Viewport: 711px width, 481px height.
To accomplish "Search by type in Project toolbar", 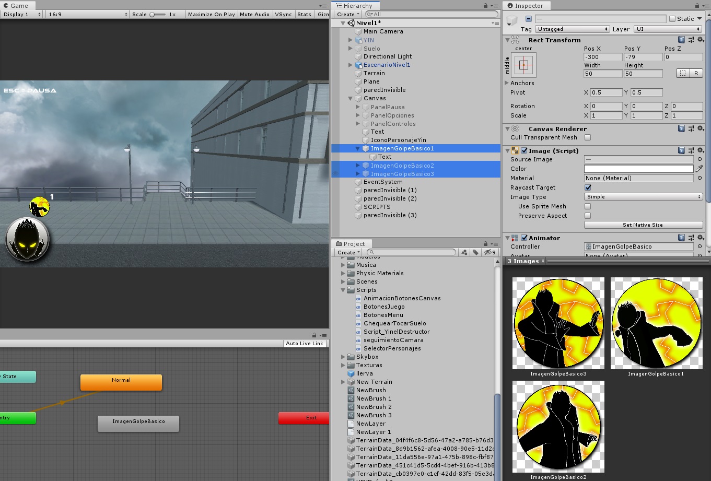I will point(464,252).
